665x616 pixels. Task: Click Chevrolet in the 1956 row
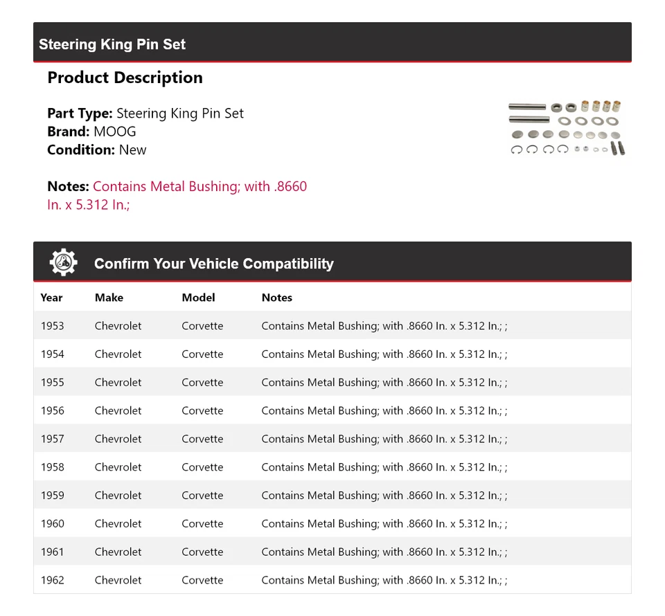click(x=118, y=411)
